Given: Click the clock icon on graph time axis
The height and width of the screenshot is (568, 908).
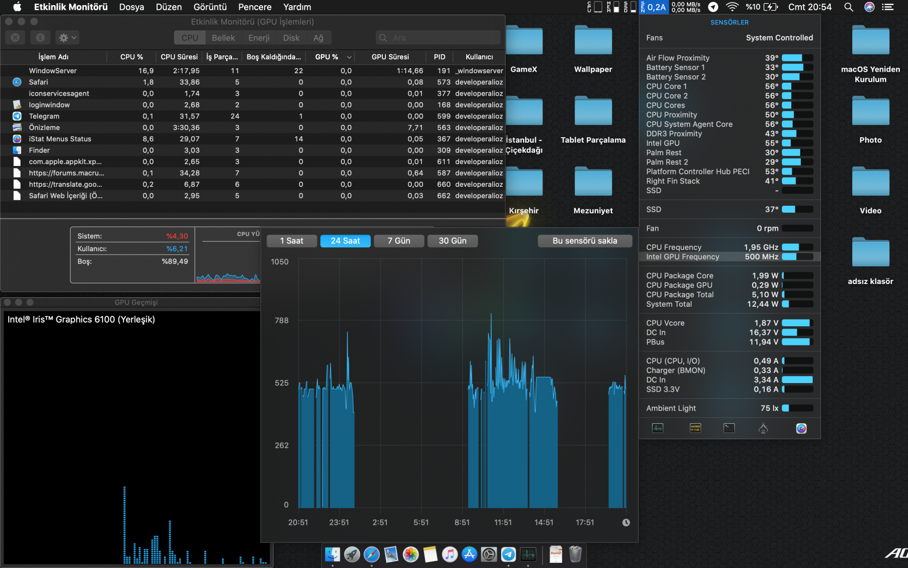Looking at the screenshot, I should 626,523.
